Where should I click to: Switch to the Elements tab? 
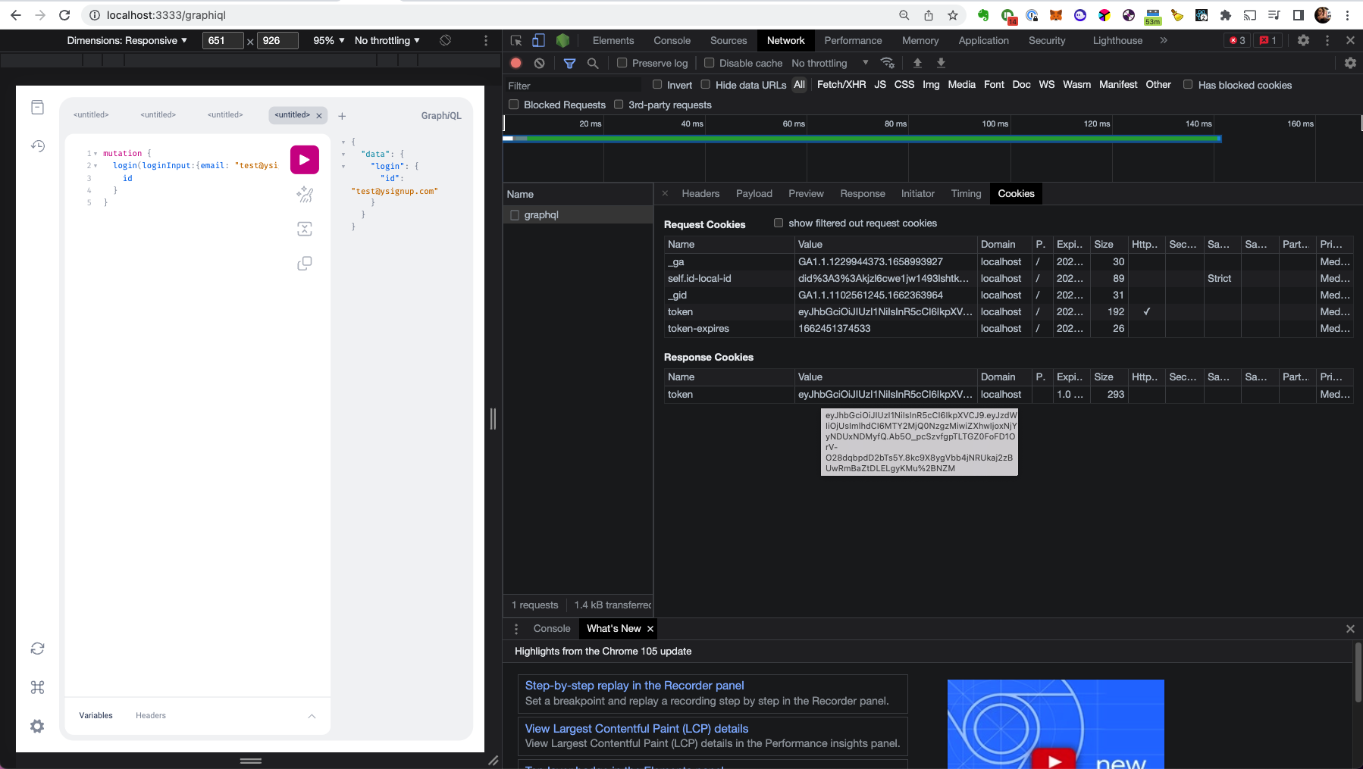[x=613, y=40]
